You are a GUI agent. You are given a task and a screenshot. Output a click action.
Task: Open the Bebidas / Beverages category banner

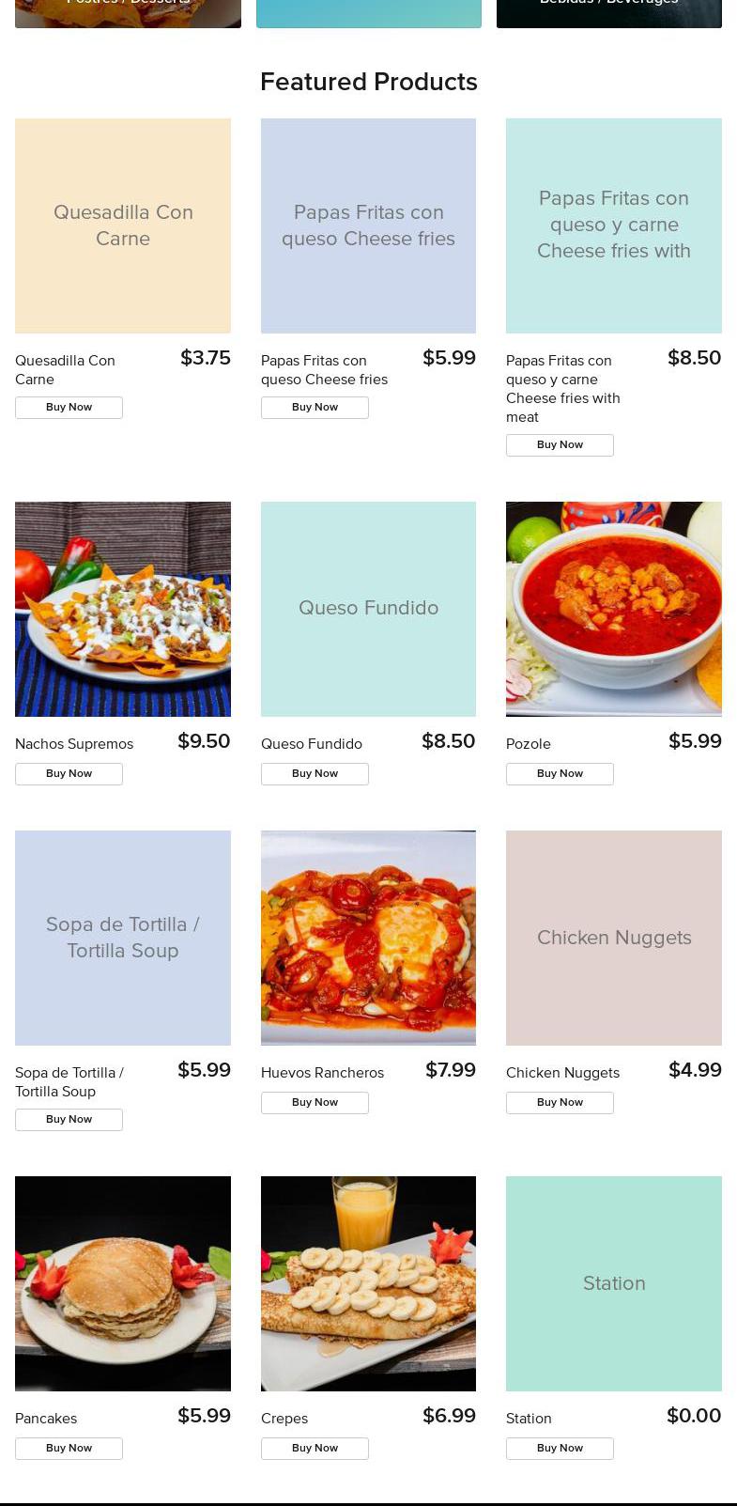click(608, 13)
